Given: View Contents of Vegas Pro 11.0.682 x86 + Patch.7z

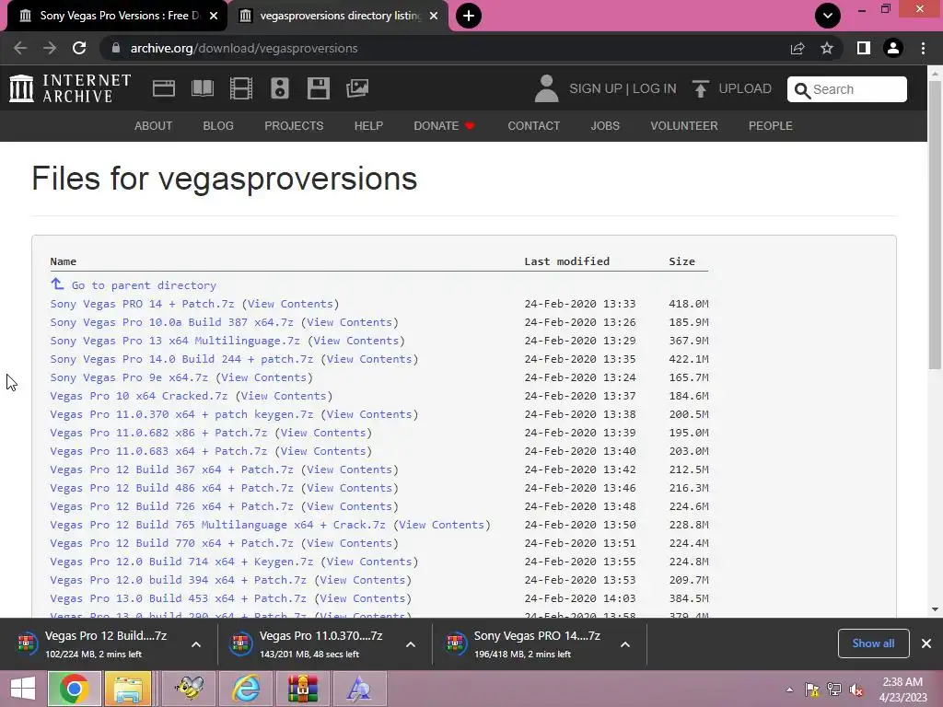Looking at the screenshot, I should tap(323, 433).
